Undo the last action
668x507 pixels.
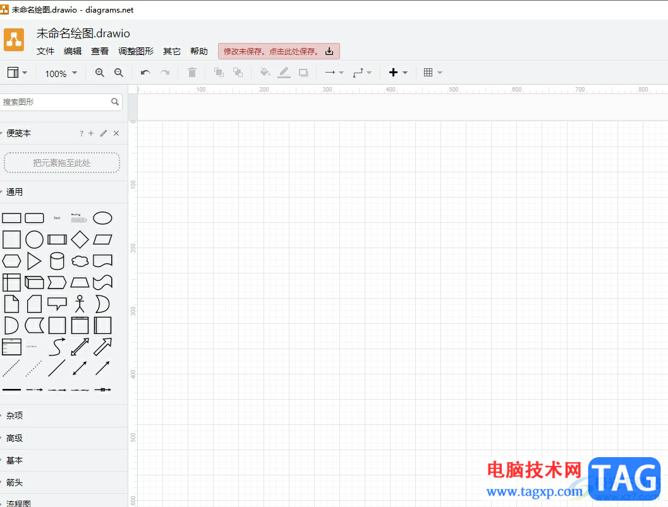pyautogui.click(x=145, y=73)
